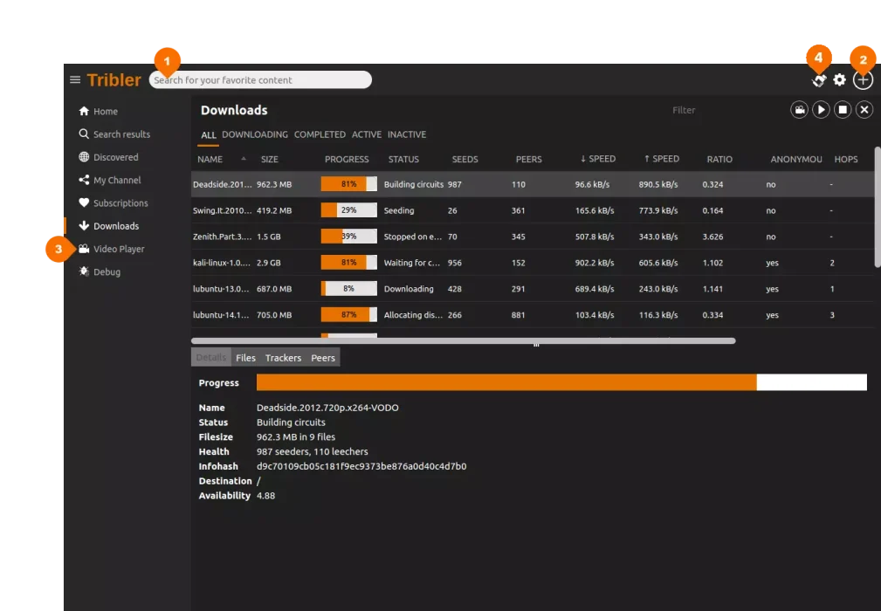Open the token balance icon in the top bar

[819, 80]
